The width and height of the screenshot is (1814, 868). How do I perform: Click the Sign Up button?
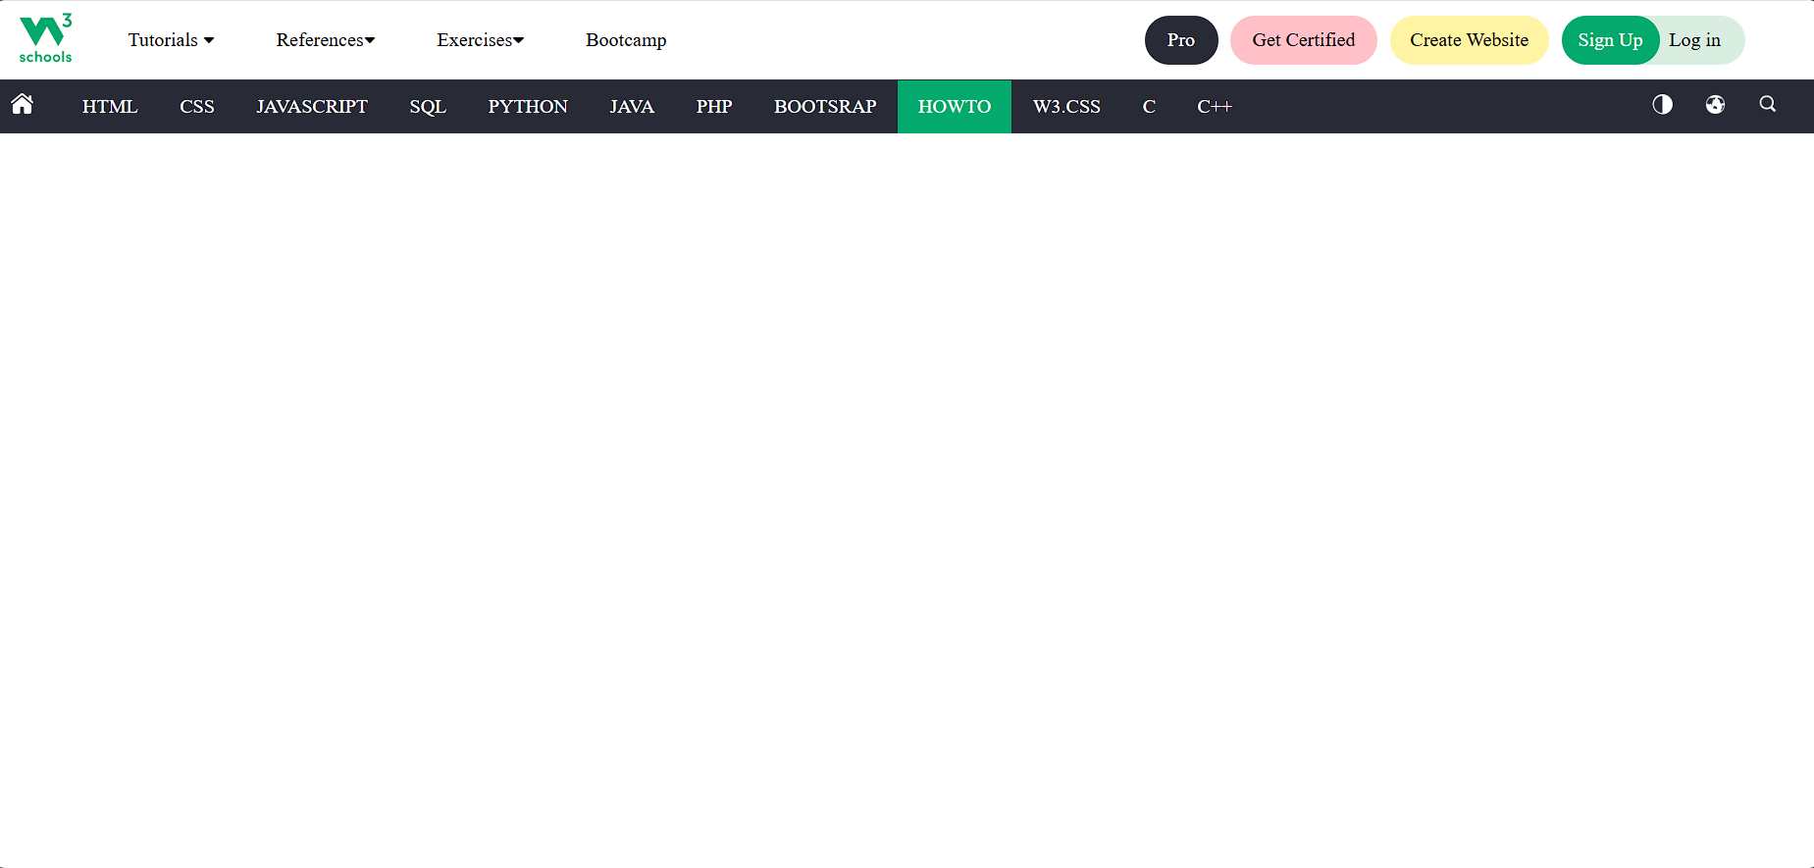click(1610, 40)
